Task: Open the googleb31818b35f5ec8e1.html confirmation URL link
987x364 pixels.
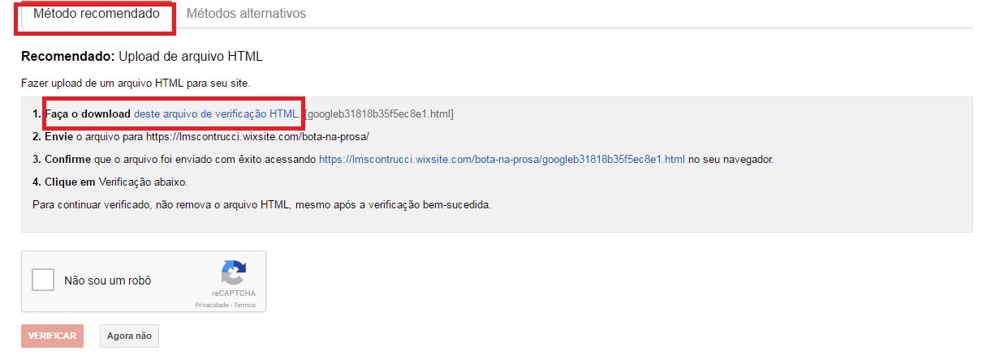Action: (x=502, y=160)
